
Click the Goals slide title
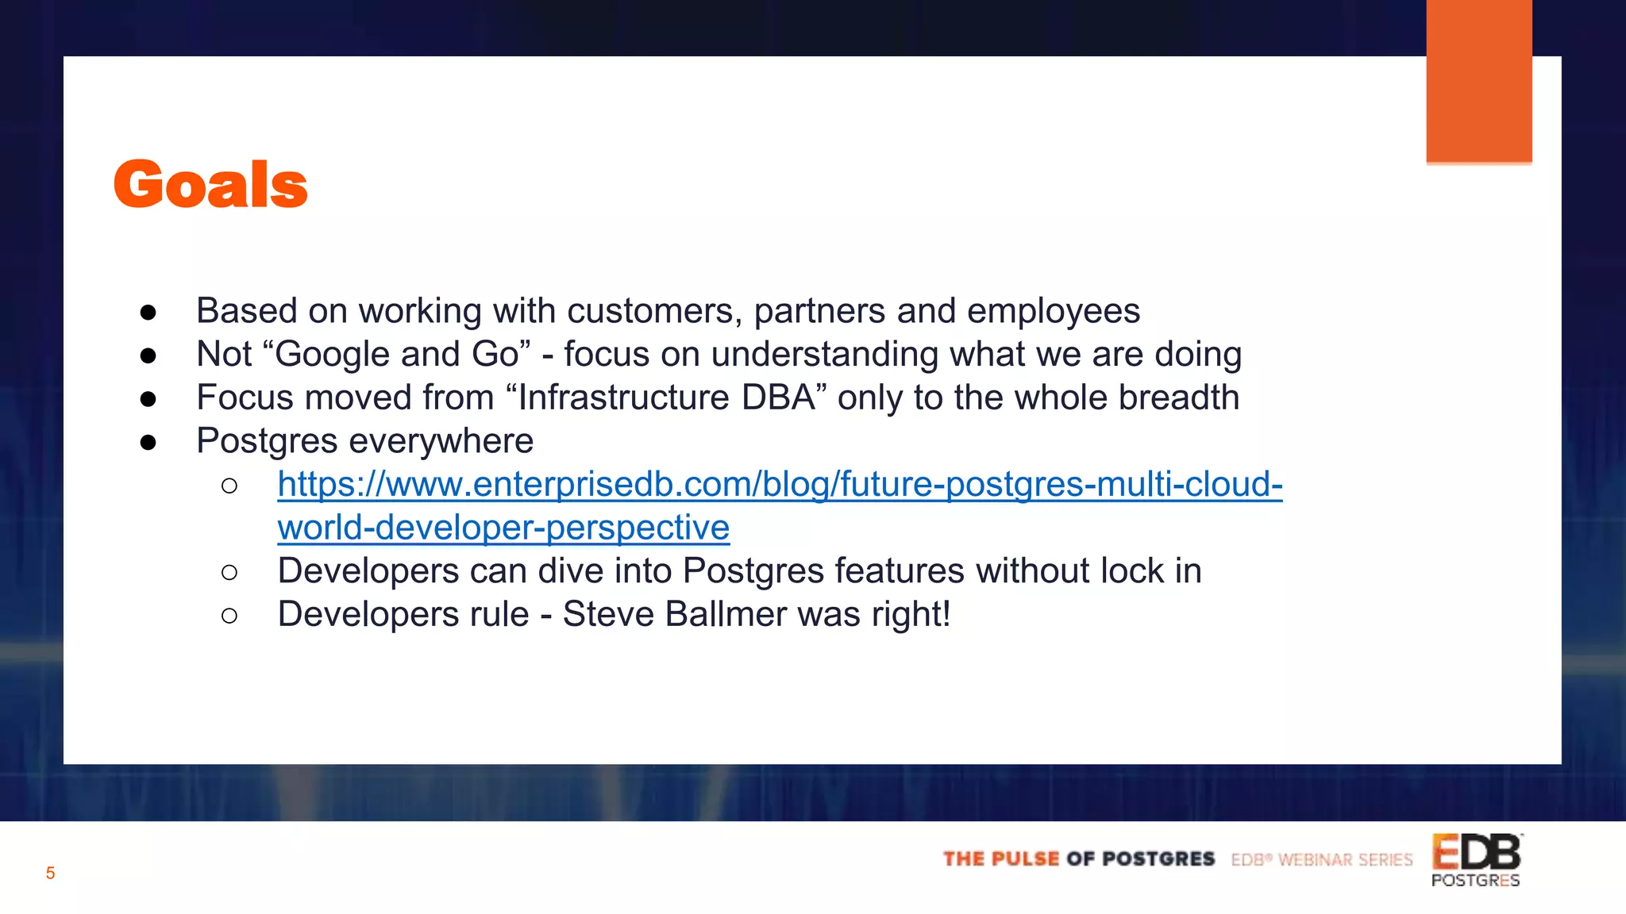point(210,185)
